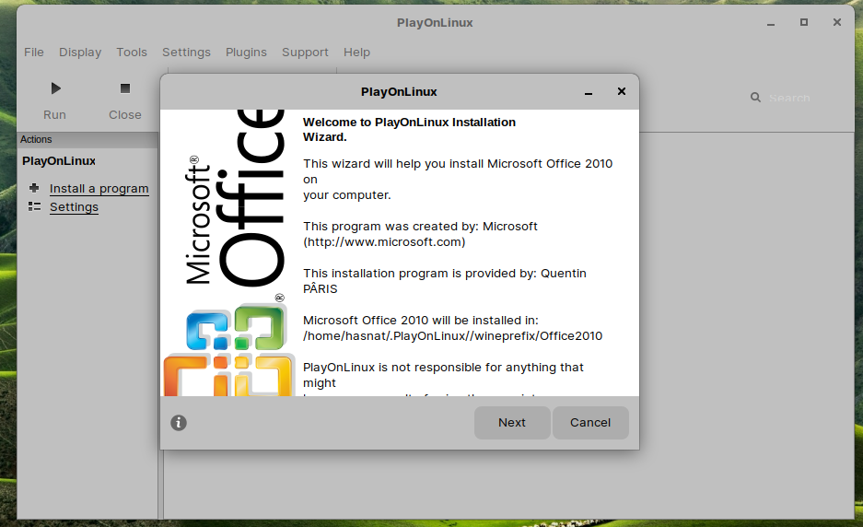This screenshot has width=863, height=527.
Task: Click the info icon in wizard dialog
Action: click(x=179, y=422)
